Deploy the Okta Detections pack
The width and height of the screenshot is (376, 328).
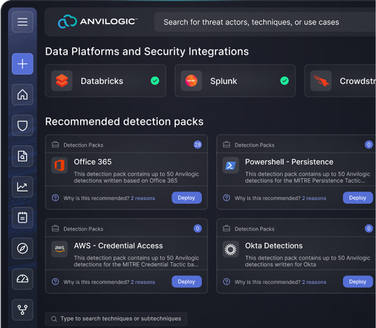pyautogui.click(x=357, y=282)
